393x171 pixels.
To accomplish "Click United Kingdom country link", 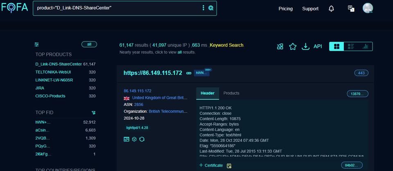I will (x=160, y=98).
